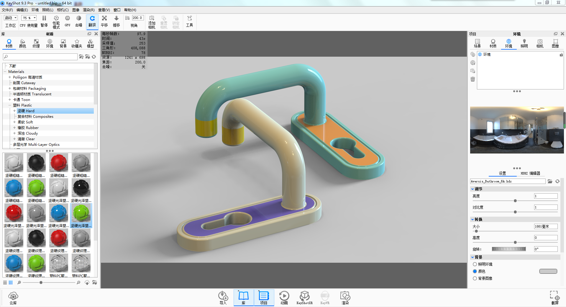Select the 翻滚 (Tumble) camera tool
The image size is (566, 307).
pos(92,22)
